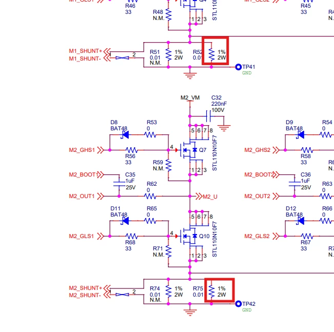Pick the R62 zero-ohm resistor symbol
This screenshot has height=332, width=334.
click(x=150, y=196)
